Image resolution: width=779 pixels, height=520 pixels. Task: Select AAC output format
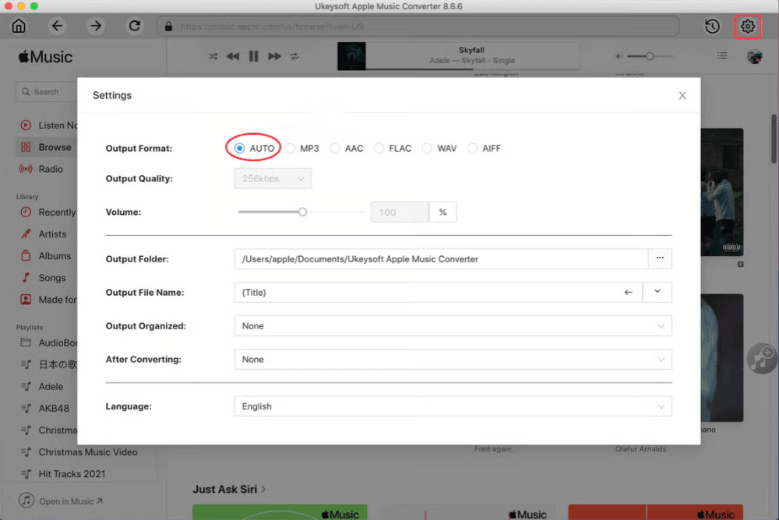335,148
